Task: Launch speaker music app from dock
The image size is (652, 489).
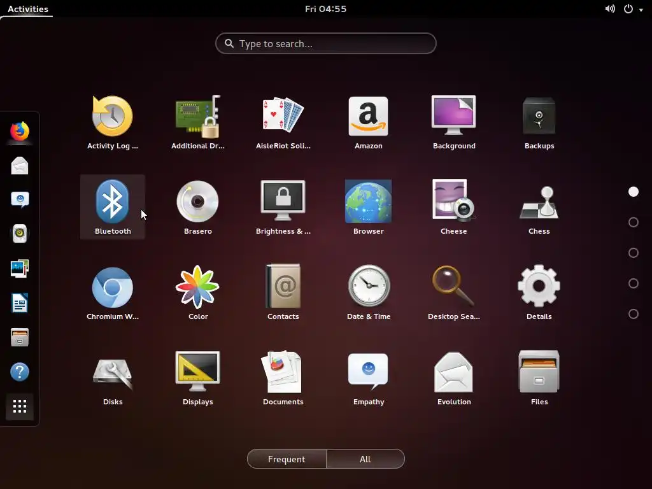Action: (20, 234)
